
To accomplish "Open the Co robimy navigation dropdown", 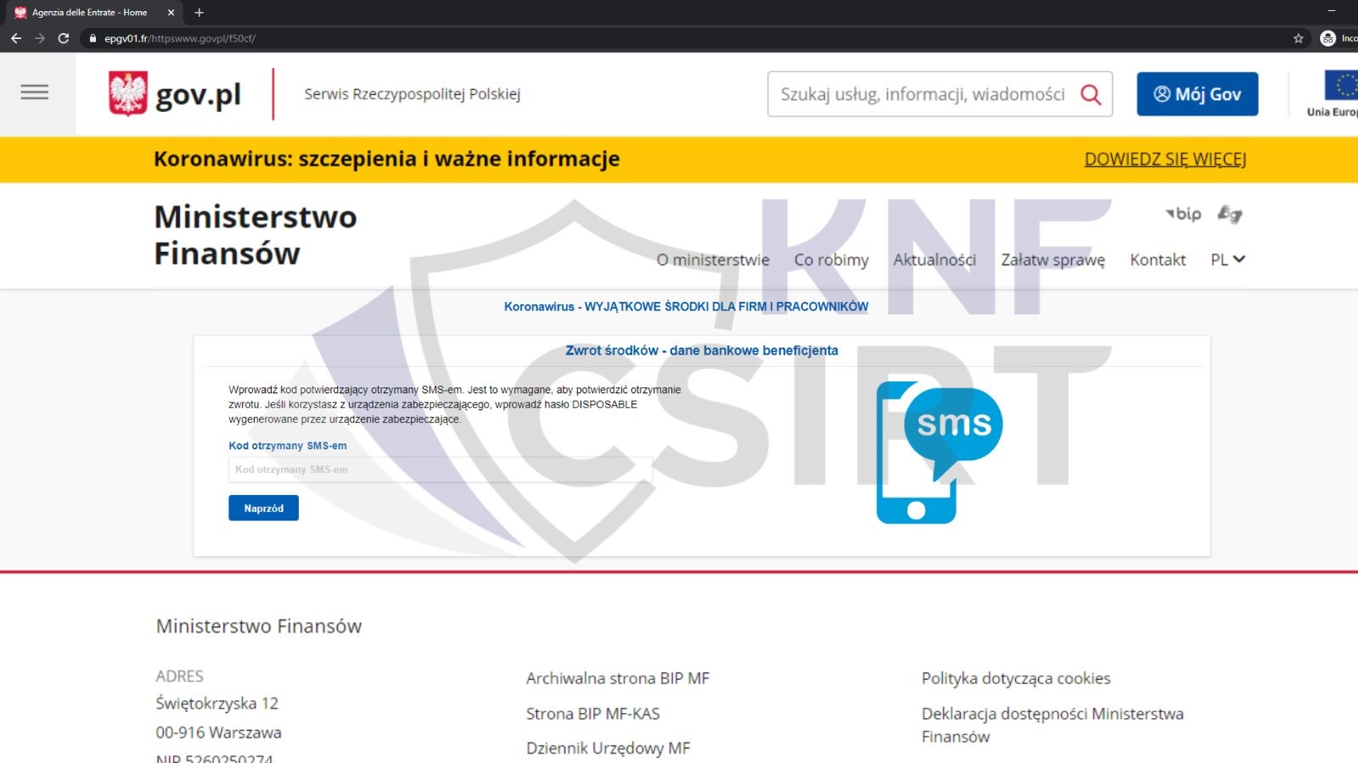I will tap(833, 259).
